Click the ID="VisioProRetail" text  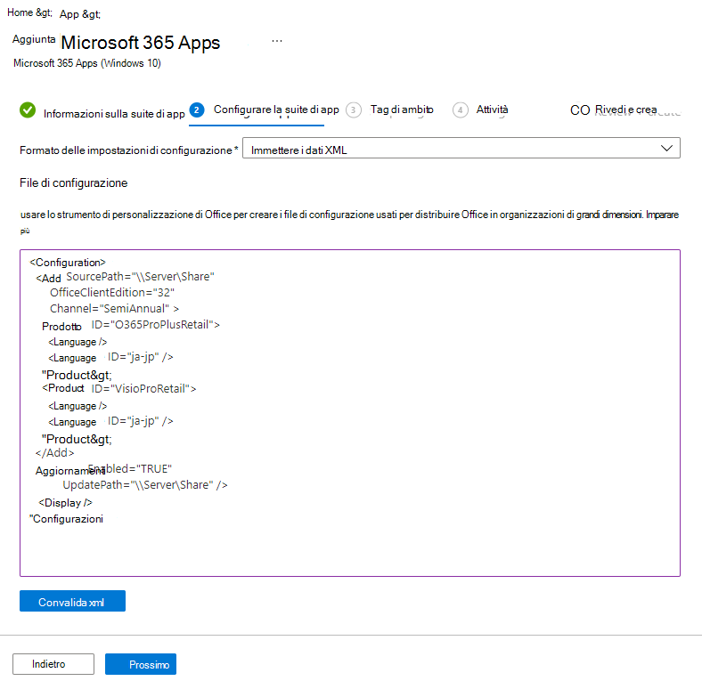tap(143, 389)
